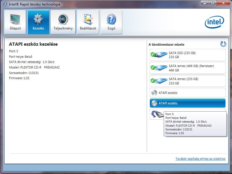Screen dimensions: 232x174
Task: Select the unselected ATAPI eszköz entry
Action: [x=188, y=93]
